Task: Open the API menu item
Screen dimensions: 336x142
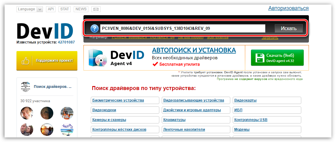Action: pos(51,9)
